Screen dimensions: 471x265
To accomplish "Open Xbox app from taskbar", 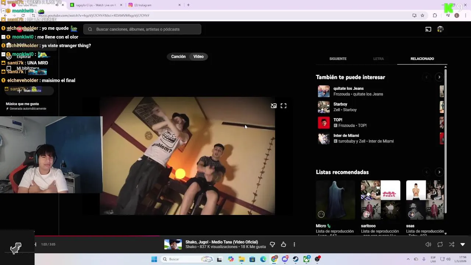I will click(x=307, y=259).
